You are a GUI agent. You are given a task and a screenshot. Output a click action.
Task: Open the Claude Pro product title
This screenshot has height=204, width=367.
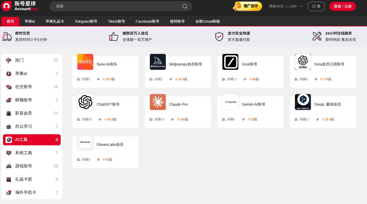pyautogui.click(x=178, y=104)
